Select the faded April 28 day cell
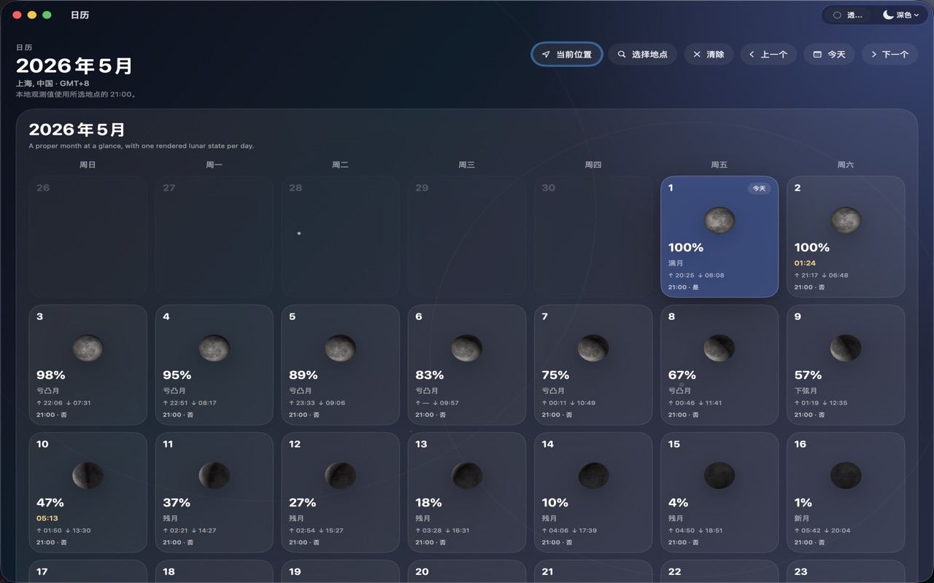The width and height of the screenshot is (934, 583). [340, 236]
